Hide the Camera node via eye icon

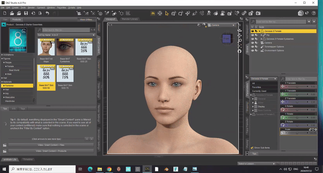[x=252, y=43]
